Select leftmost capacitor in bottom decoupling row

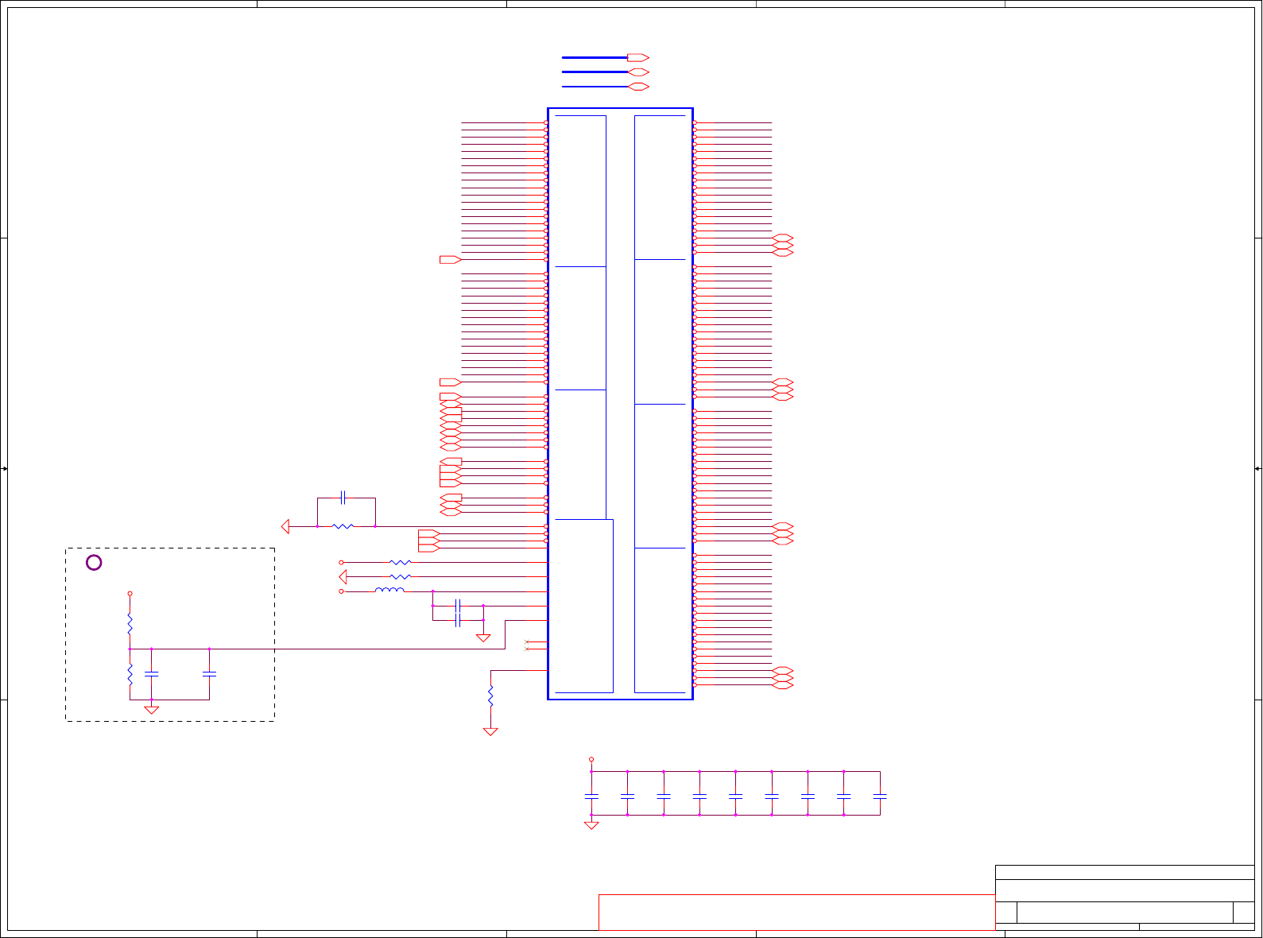591,796
